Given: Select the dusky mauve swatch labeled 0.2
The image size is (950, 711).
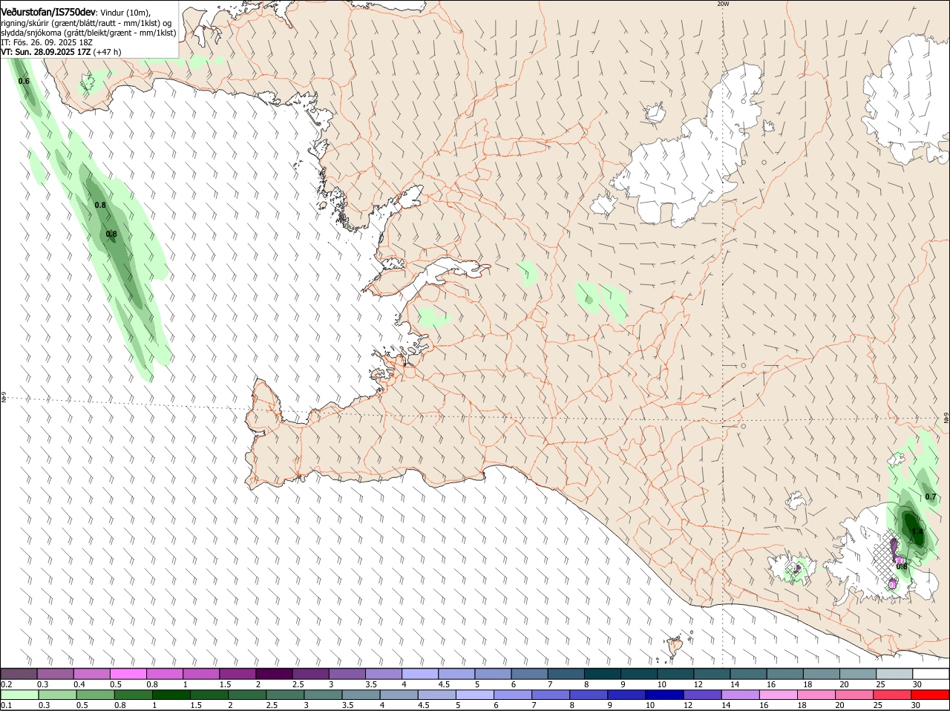Looking at the screenshot, I should [19, 673].
